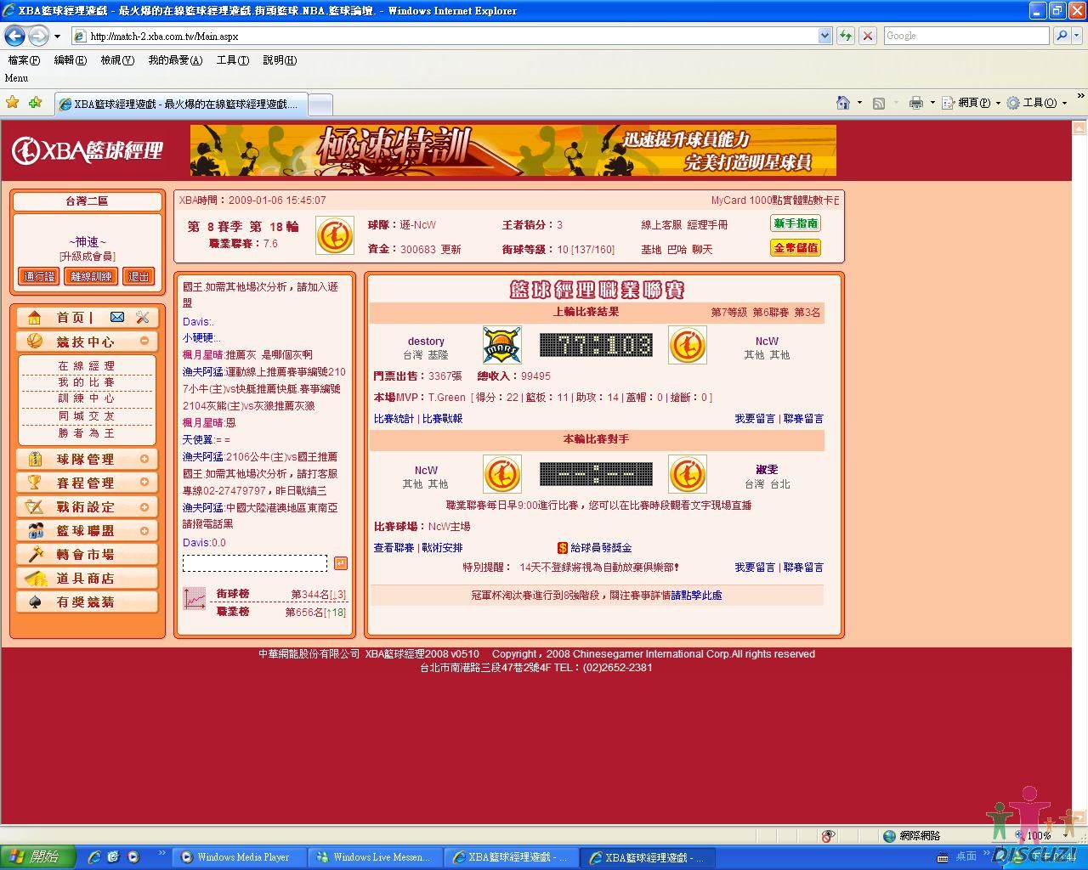The image size is (1088, 870).
Task: Click the IE Stop button
Action: pyautogui.click(x=868, y=36)
